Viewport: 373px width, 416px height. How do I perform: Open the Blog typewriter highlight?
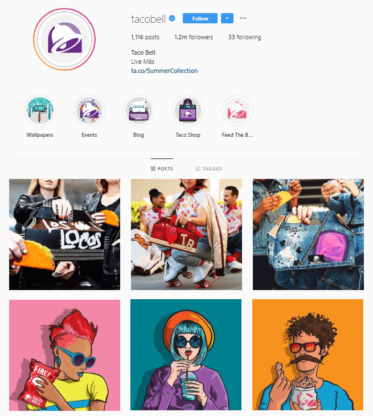point(138,111)
